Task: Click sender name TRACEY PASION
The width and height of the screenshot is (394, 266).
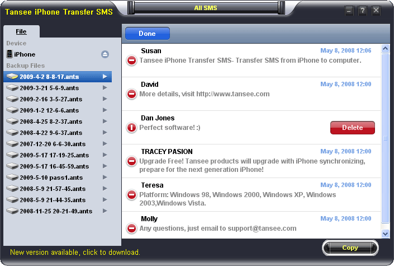Action: [x=167, y=151]
